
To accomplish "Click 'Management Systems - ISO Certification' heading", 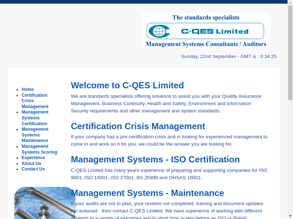I will pyautogui.click(x=155, y=160).
